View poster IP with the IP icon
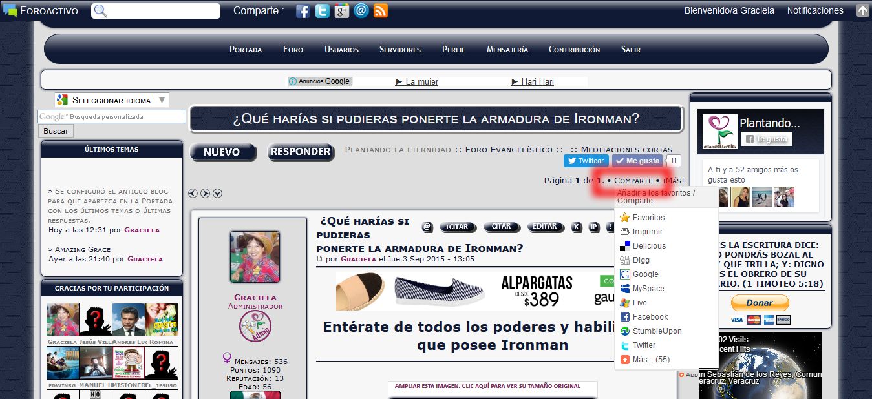This screenshot has height=399, width=872. 594,227
